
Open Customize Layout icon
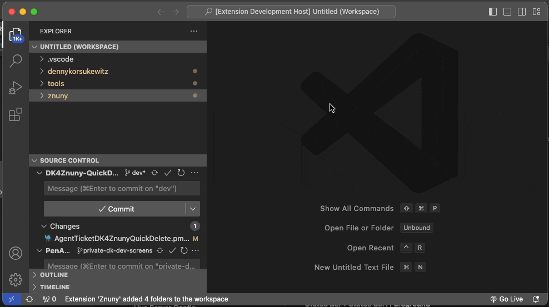(536, 12)
